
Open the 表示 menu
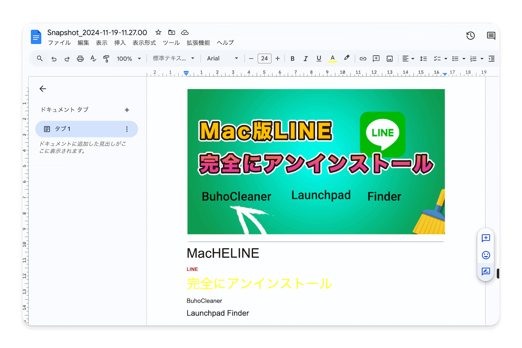pos(102,43)
